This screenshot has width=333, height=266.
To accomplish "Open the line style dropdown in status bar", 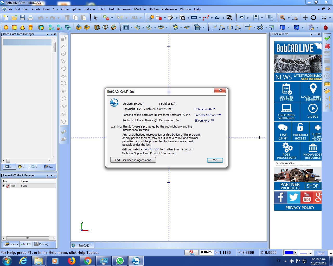I will click(310, 253).
